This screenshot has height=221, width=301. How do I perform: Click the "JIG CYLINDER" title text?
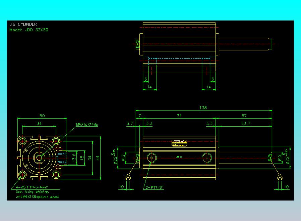click(x=23, y=25)
